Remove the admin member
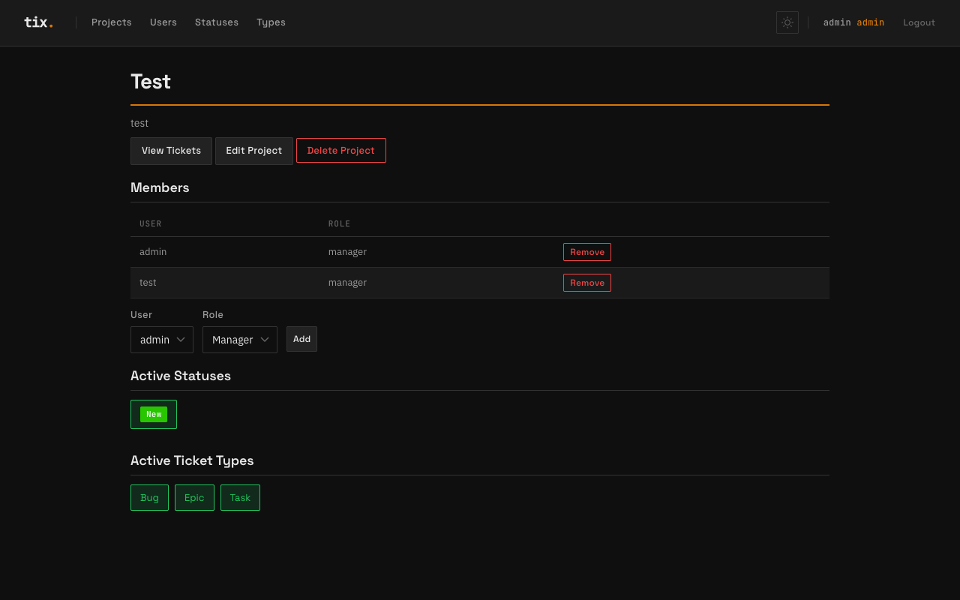 [587, 252]
